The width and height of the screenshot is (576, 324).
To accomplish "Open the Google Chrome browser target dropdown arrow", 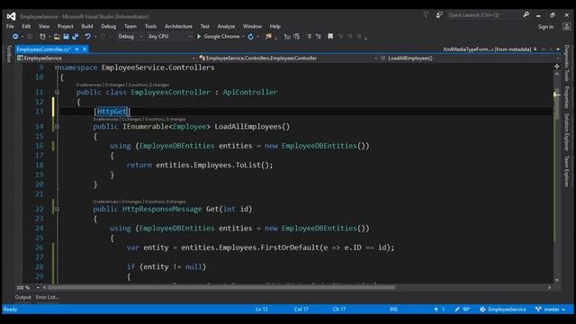I will pyautogui.click(x=243, y=37).
